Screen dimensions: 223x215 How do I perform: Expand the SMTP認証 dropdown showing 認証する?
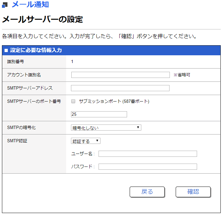tap(86, 141)
